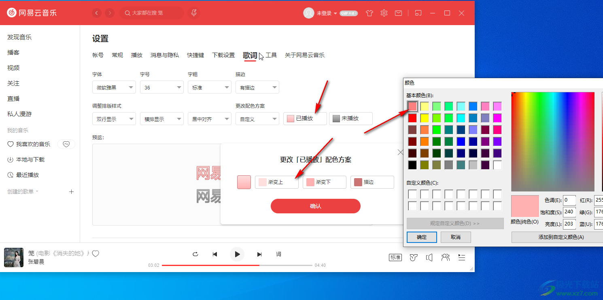Skip to the previous track
The image size is (603, 300).
point(215,254)
